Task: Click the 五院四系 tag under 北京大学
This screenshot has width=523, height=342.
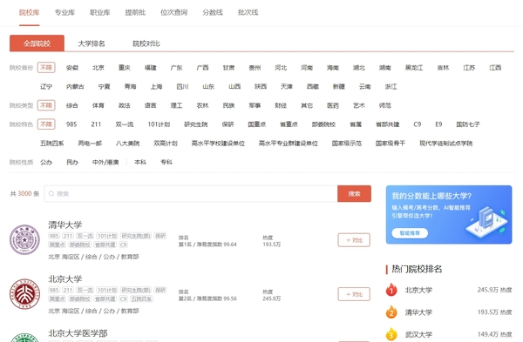Action: (x=141, y=299)
